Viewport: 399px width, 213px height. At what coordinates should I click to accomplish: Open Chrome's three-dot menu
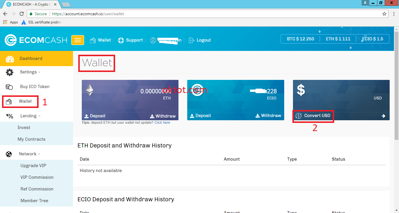[393, 14]
